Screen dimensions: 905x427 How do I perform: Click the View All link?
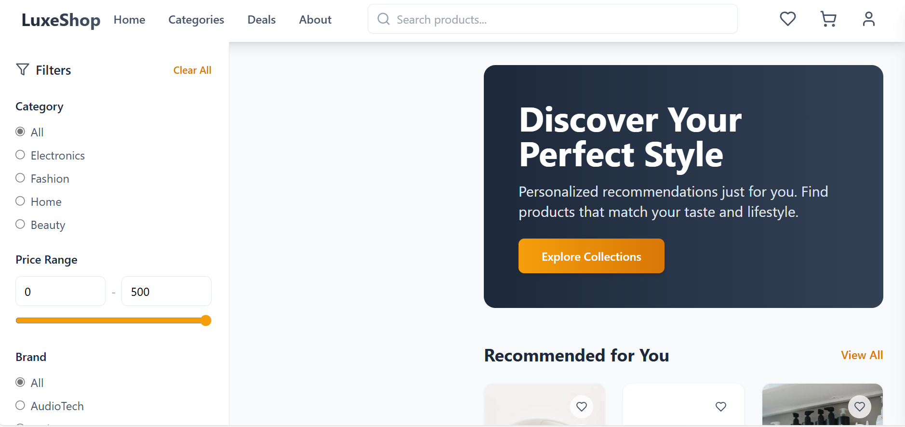coord(862,355)
